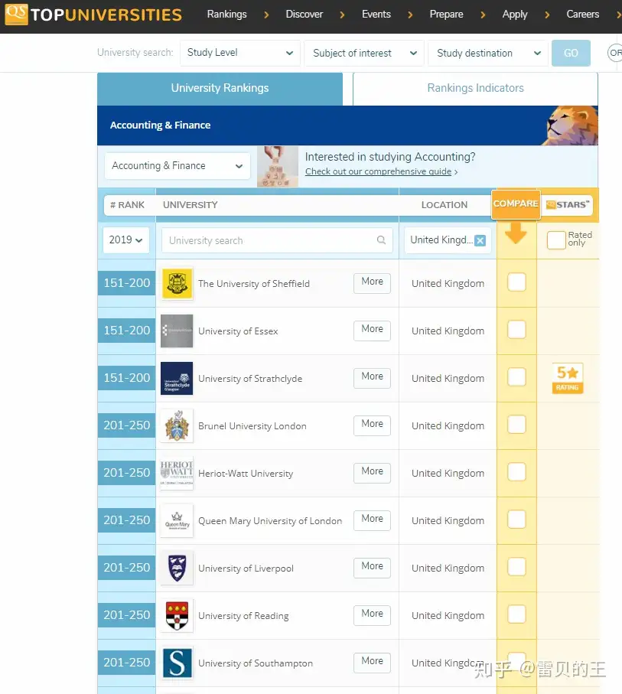Check compare box for Heriot-Watt University
This screenshot has height=694, width=622.
click(516, 471)
